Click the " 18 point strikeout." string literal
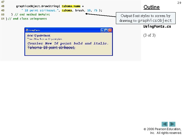 40,10
